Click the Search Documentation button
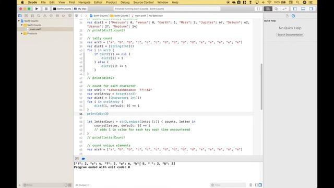 (x=290, y=34)
